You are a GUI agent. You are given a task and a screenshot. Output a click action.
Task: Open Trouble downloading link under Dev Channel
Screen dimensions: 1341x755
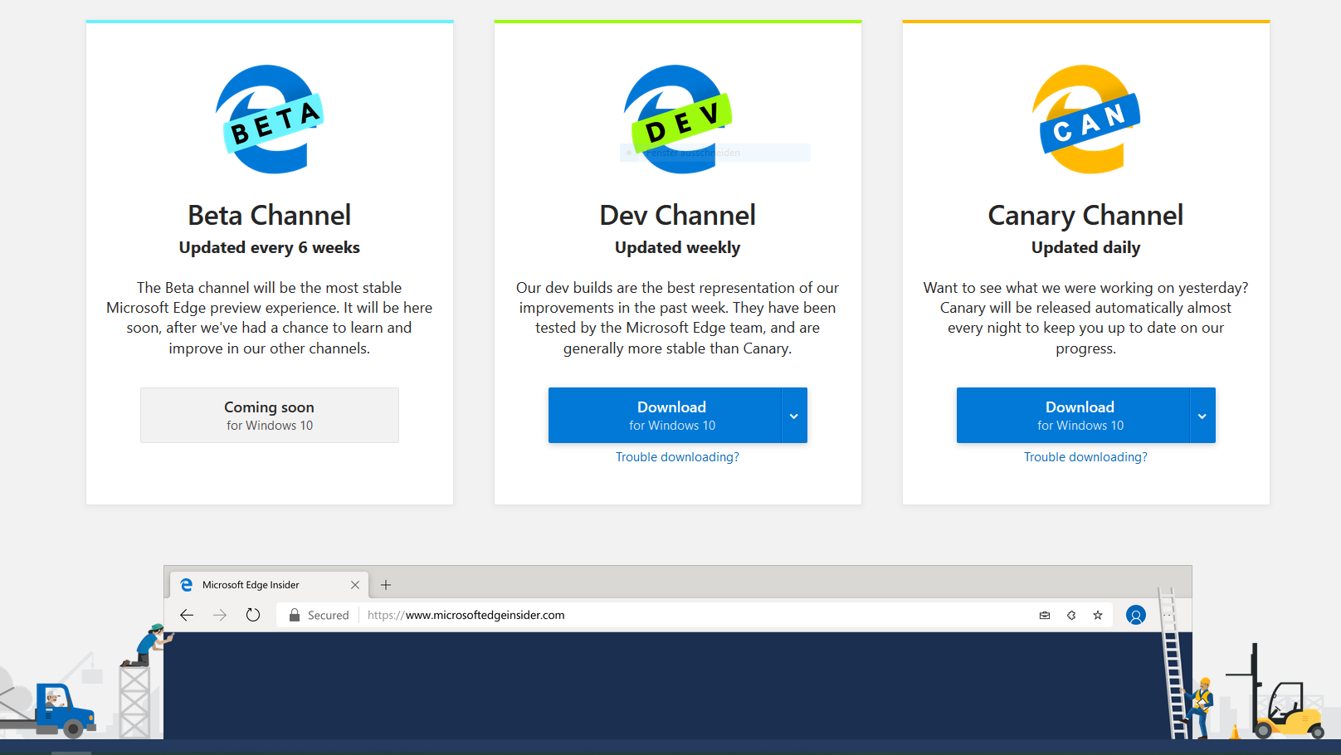click(677, 457)
